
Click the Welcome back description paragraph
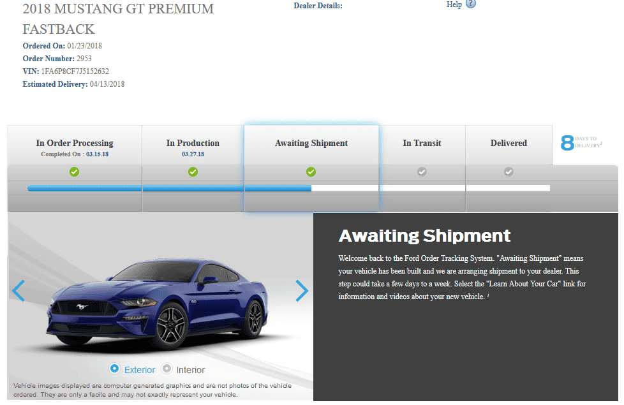point(462,277)
